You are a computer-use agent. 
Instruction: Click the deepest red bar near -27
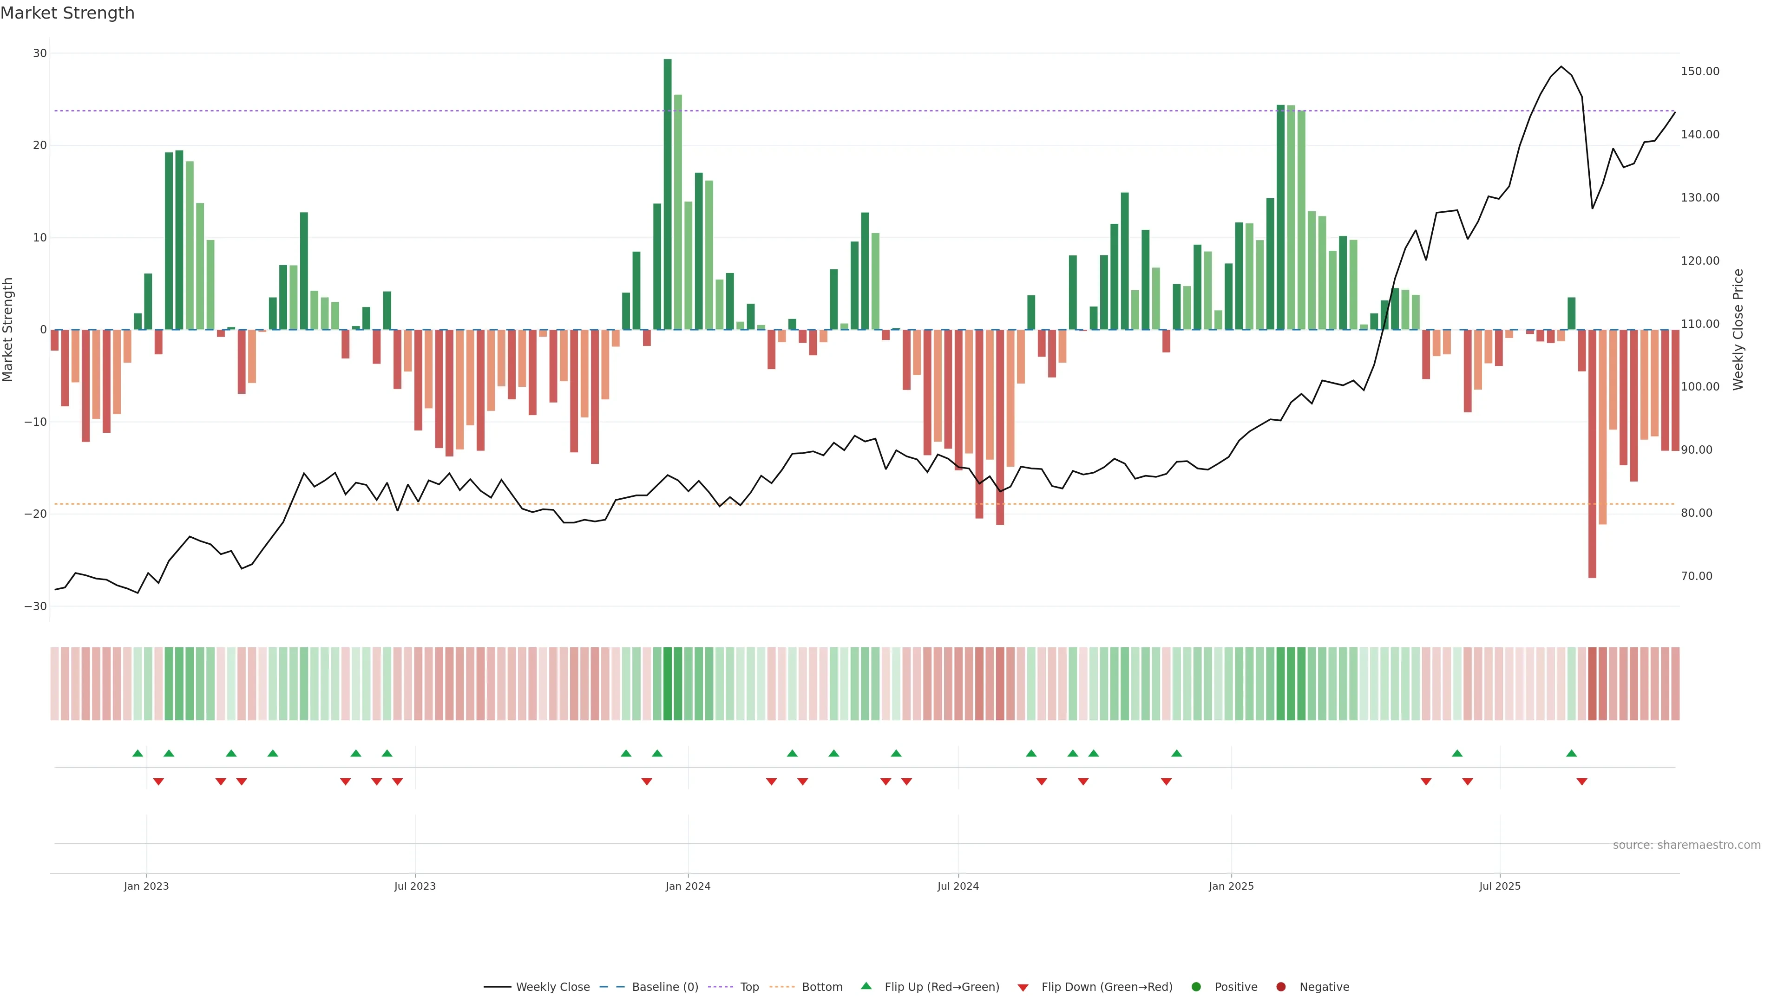click(1592, 453)
